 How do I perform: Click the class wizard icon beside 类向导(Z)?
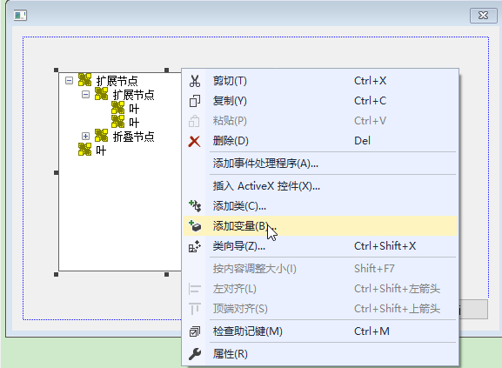coord(195,246)
